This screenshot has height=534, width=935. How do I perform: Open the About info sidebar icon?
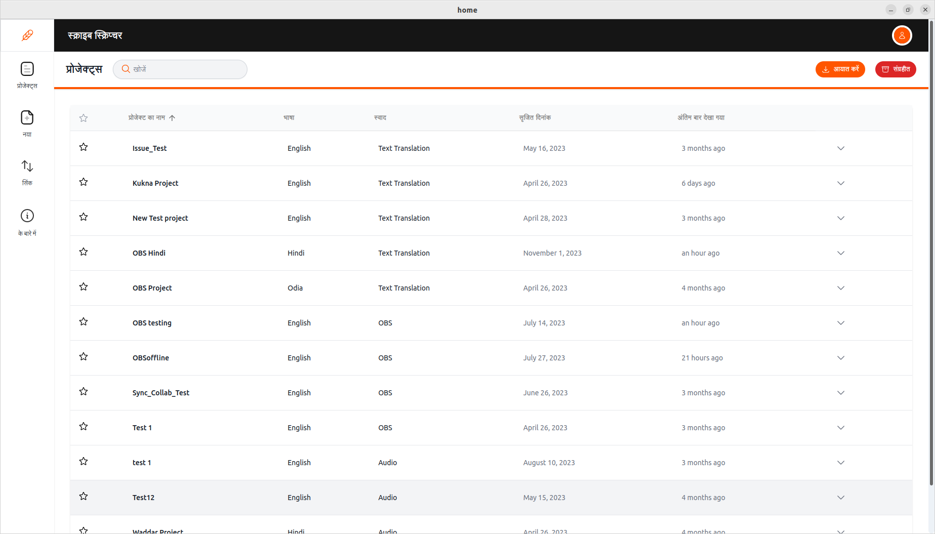pyautogui.click(x=27, y=216)
